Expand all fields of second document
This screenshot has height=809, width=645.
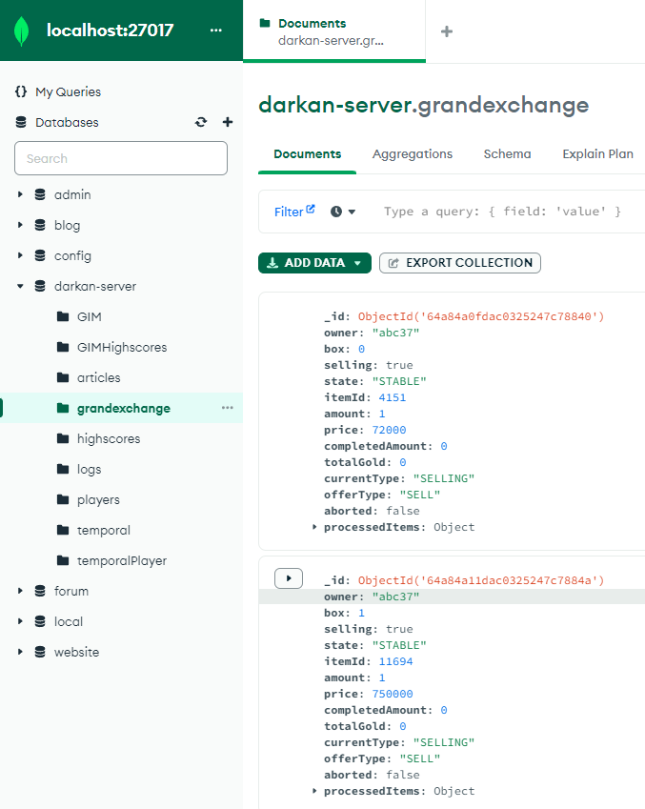tap(289, 578)
